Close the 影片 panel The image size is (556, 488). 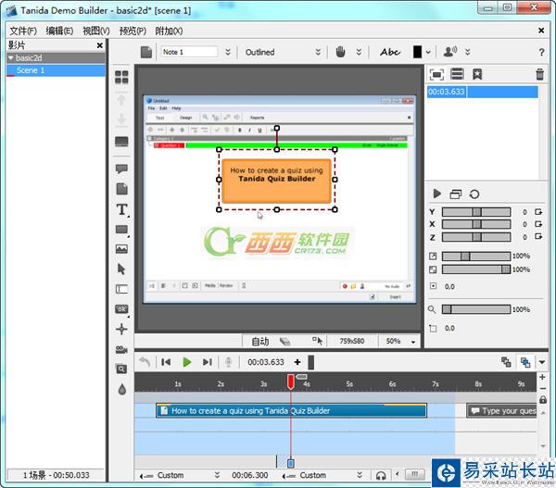(x=100, y=45)
